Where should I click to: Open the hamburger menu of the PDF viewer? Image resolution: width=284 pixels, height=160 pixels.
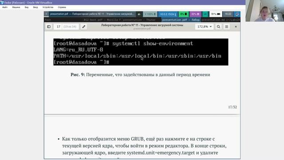coord(227,27)
